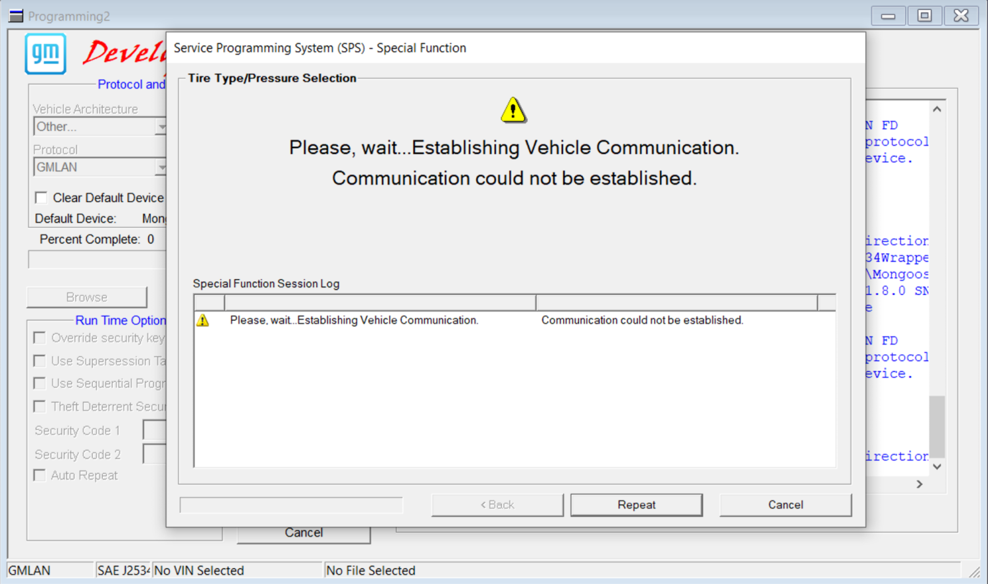988x584 pixels.
Task: Click the Browse button
Action: coord(87,297)
